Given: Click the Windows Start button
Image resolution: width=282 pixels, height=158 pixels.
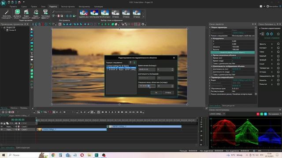Looking at the screenshot, I should pos(4,155).
